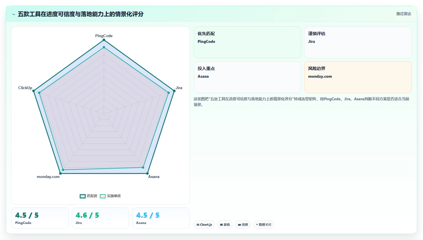Click the Asana outer data point
The image size is (423, 240).
click(x=147, y=173)
